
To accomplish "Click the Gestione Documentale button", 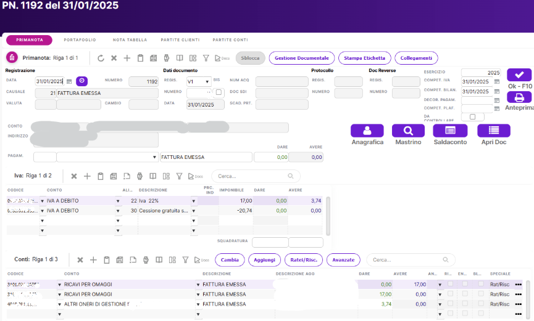I will pos(302,58).
